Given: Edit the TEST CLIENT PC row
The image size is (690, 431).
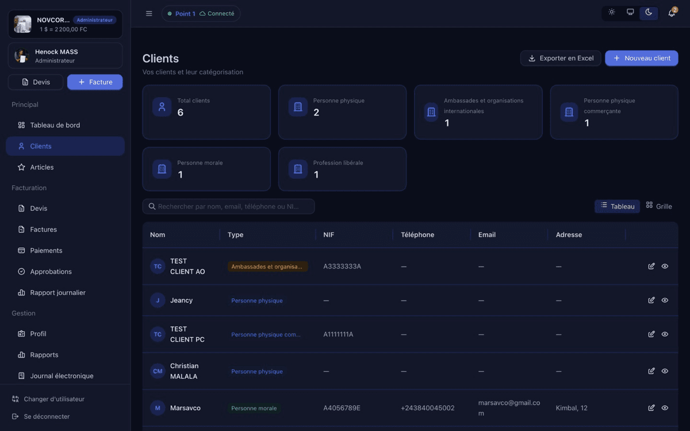Looking at the screenshot, I should tap(651, 334).
